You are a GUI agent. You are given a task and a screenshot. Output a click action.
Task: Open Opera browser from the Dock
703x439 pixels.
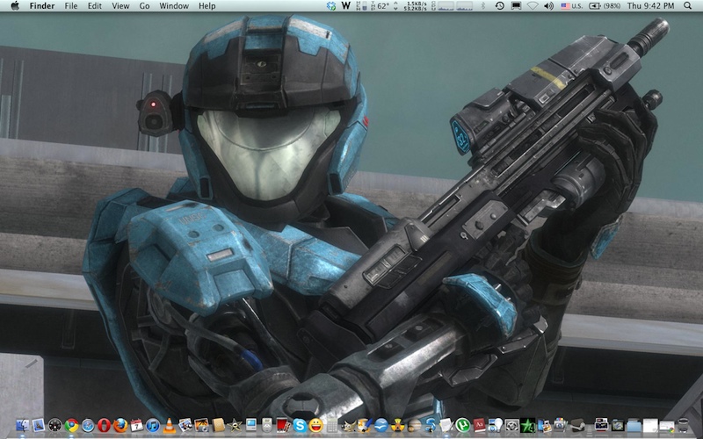(104, 425)
